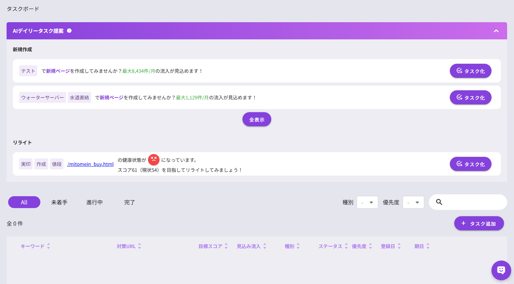
Task: Sort the table by 期日 column arrows
Action: 429,246
